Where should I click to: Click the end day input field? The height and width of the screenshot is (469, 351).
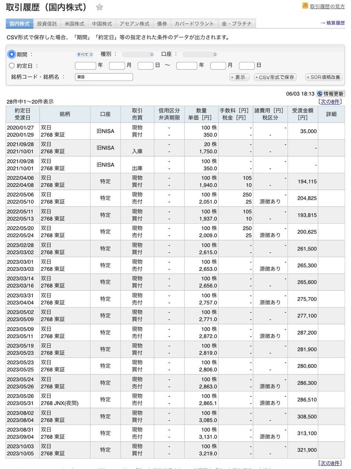pos(247,66)
